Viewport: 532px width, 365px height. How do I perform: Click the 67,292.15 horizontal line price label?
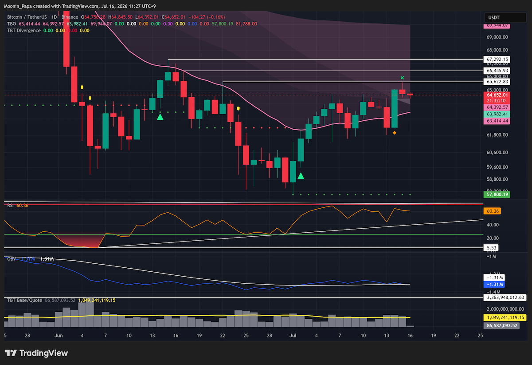[x=497, y=59]
